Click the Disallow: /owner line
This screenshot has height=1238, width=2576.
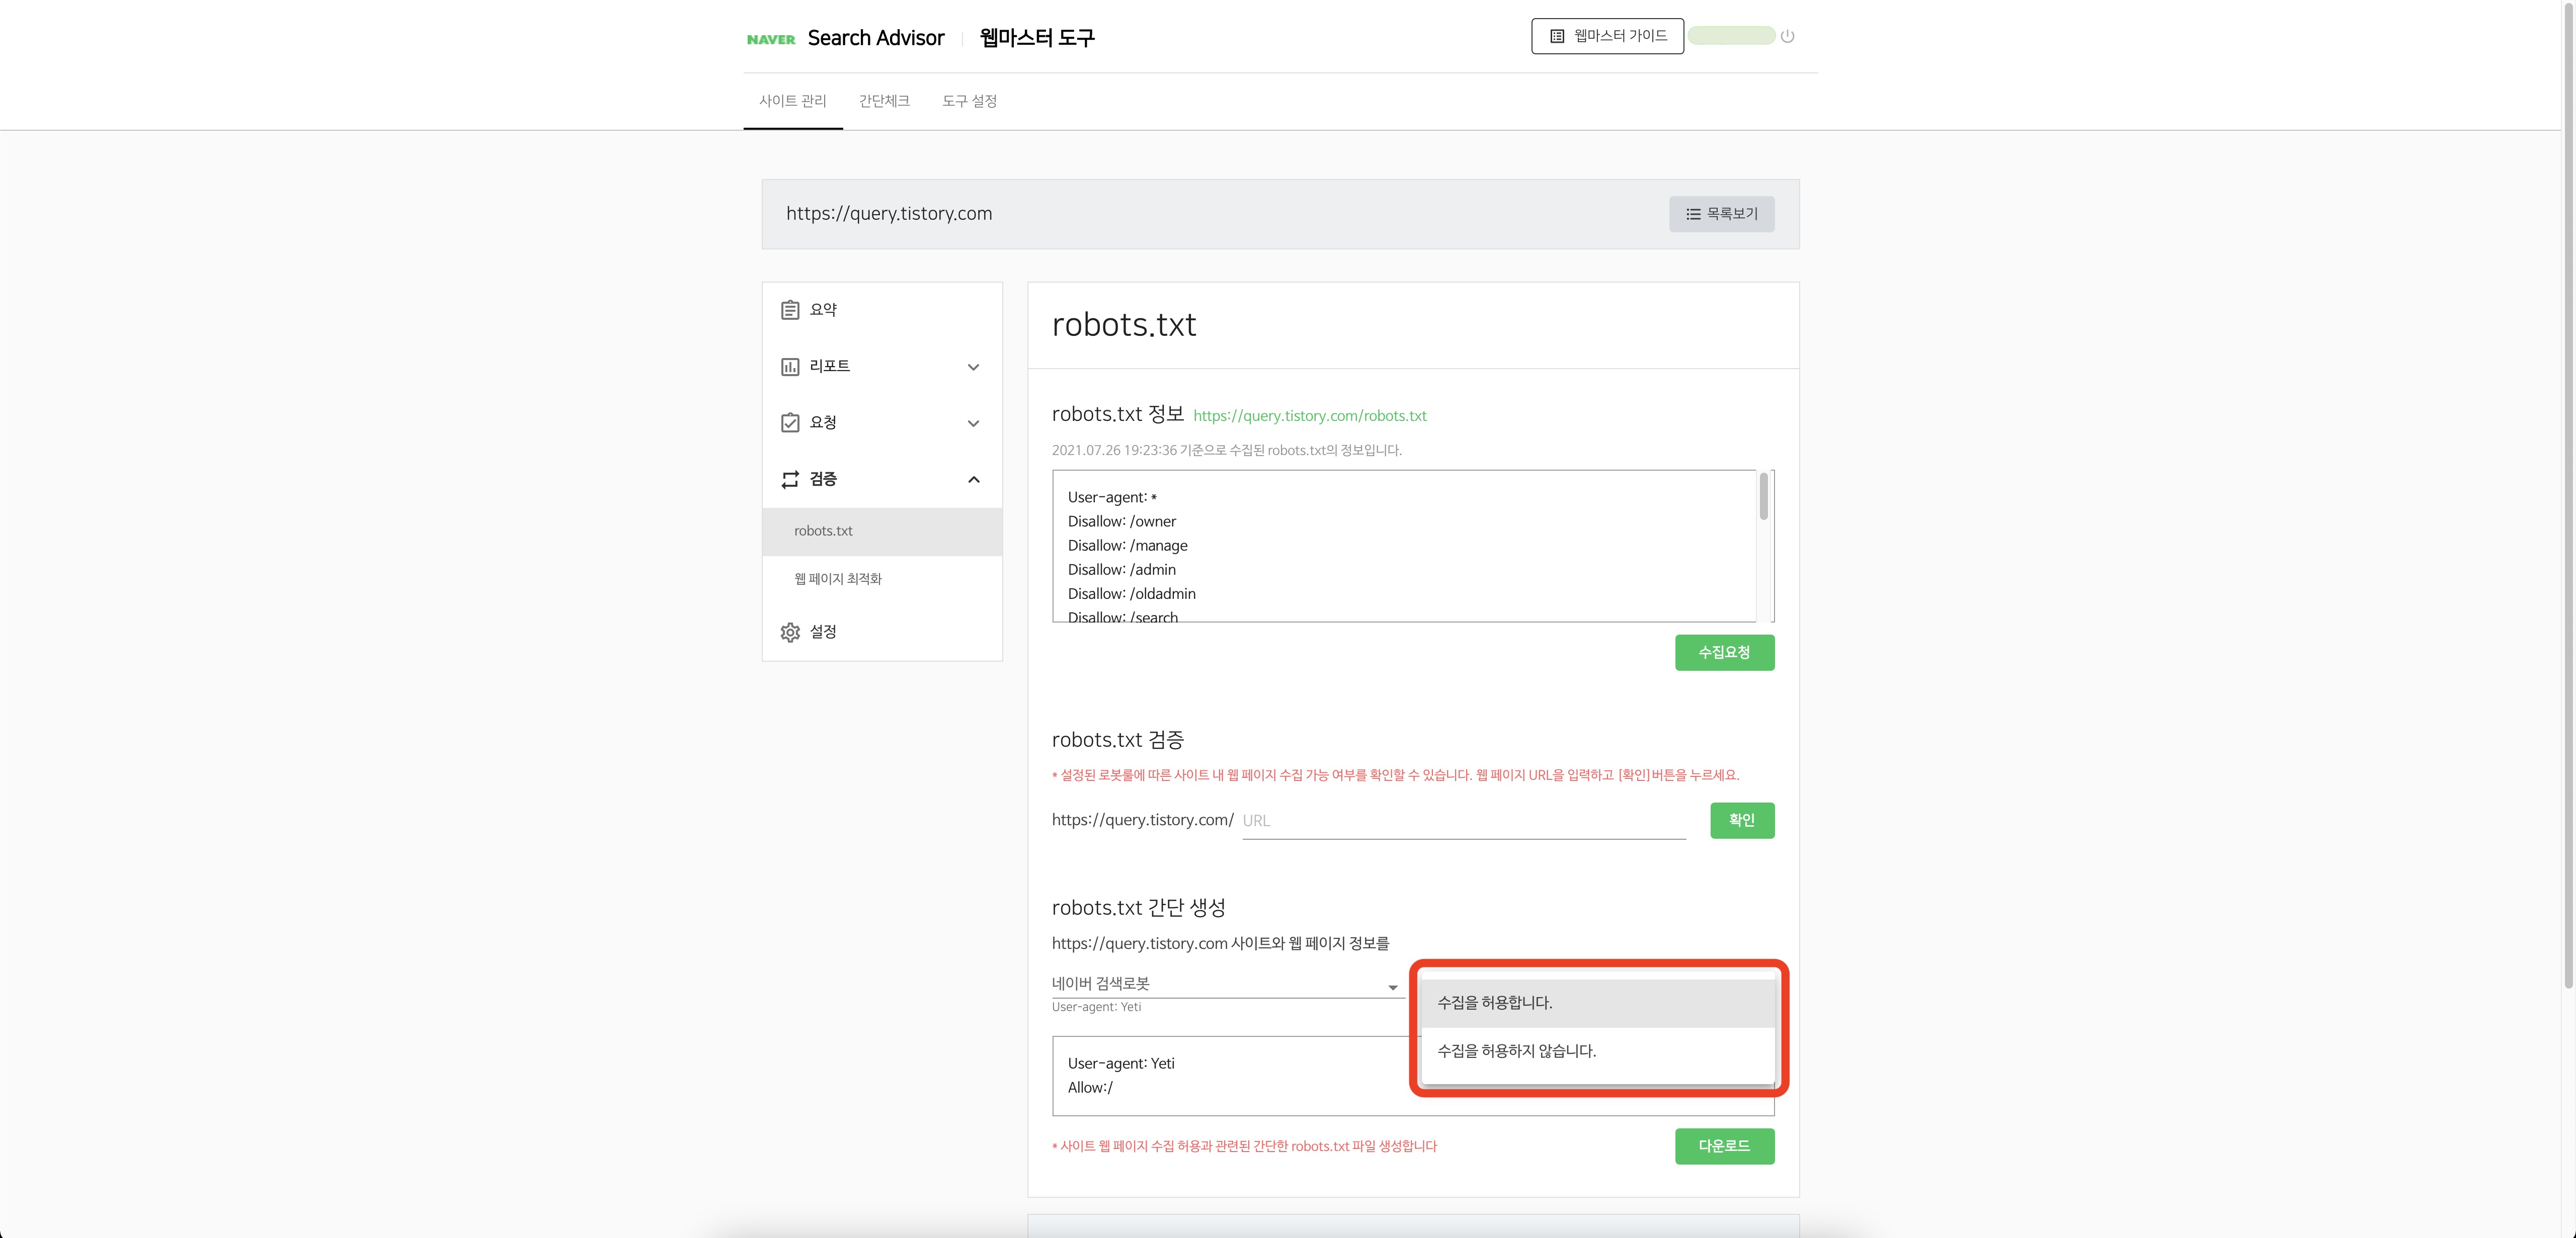[x=1121, y=521]
